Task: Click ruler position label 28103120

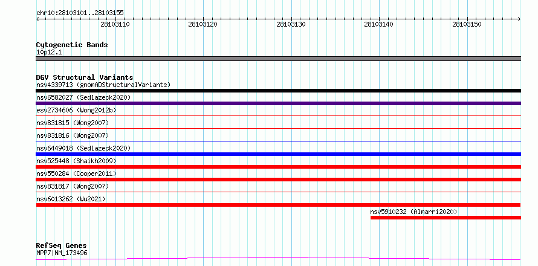Action: pos(203,24)
